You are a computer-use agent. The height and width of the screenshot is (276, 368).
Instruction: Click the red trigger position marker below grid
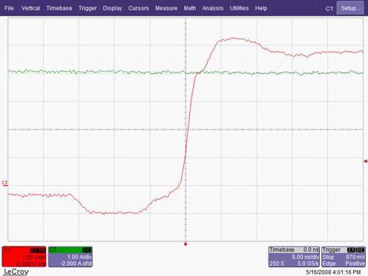(x=185, y=244)
